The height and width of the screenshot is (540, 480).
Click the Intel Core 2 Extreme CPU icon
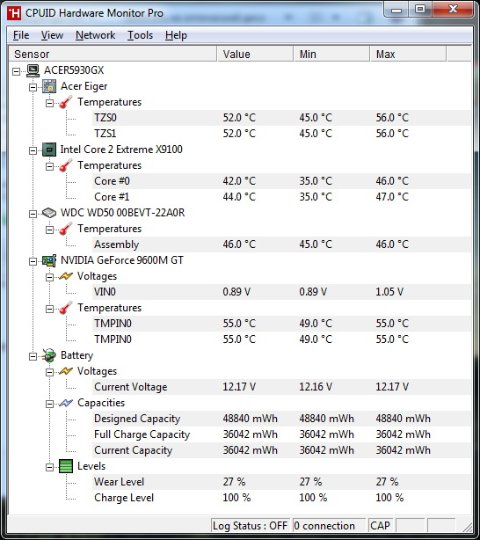(x=49, y=150)
